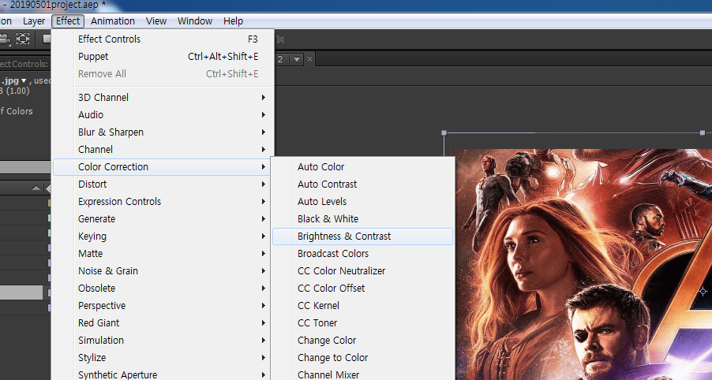This screenshot has height=380, width=712.
Task: Apply the Auto Color effect
Action: [x=363, y=167]
